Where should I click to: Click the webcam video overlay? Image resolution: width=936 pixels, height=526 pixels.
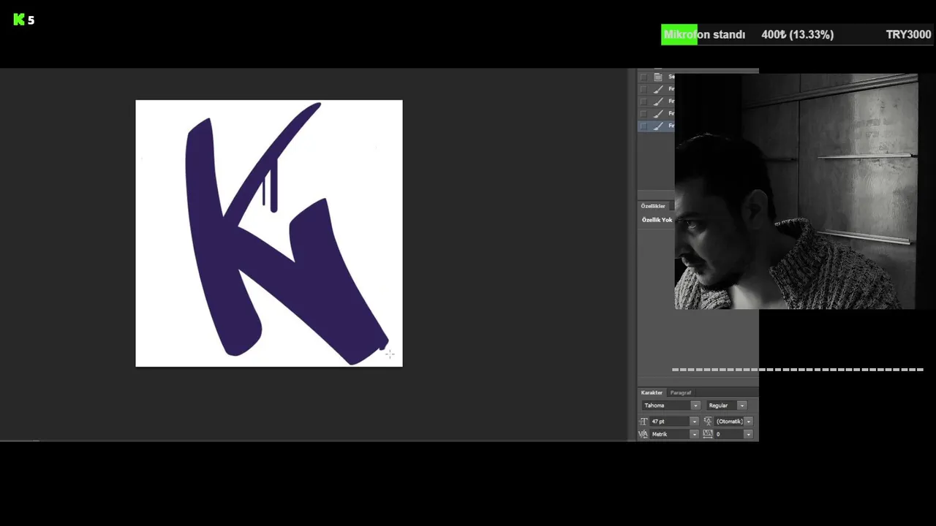coord(796,191)
